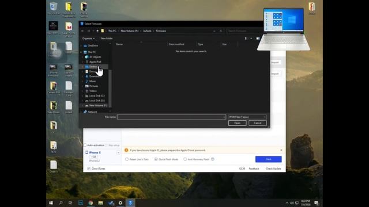Go up one folder level
Image resolution: width=369 pixels, height=207 pixels.
pos(97,31)
